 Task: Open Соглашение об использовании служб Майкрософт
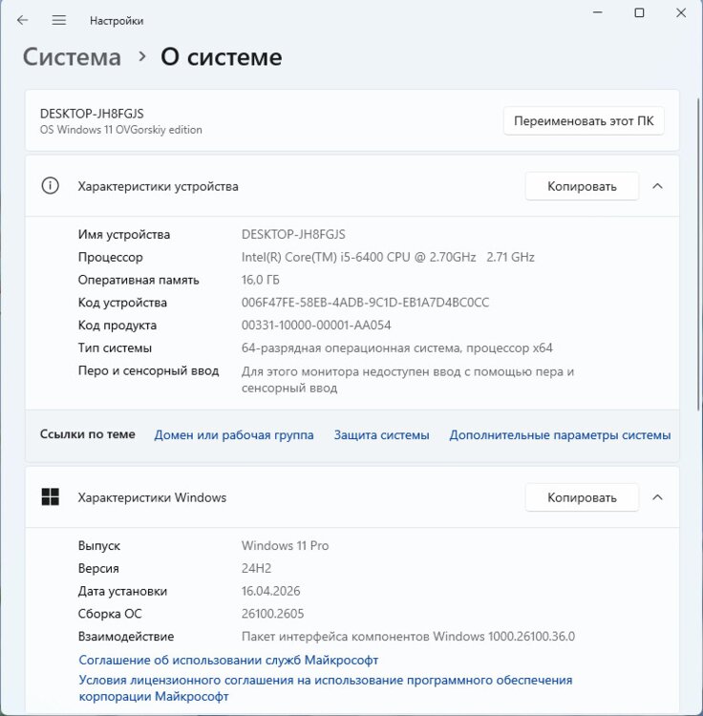228,660
